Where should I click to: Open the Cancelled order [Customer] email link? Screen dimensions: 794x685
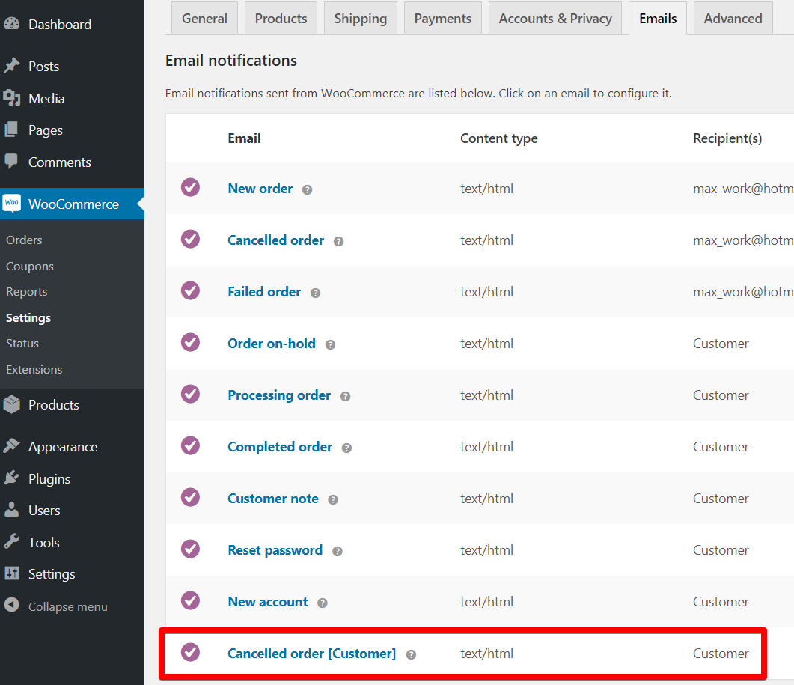coord(312,654)
